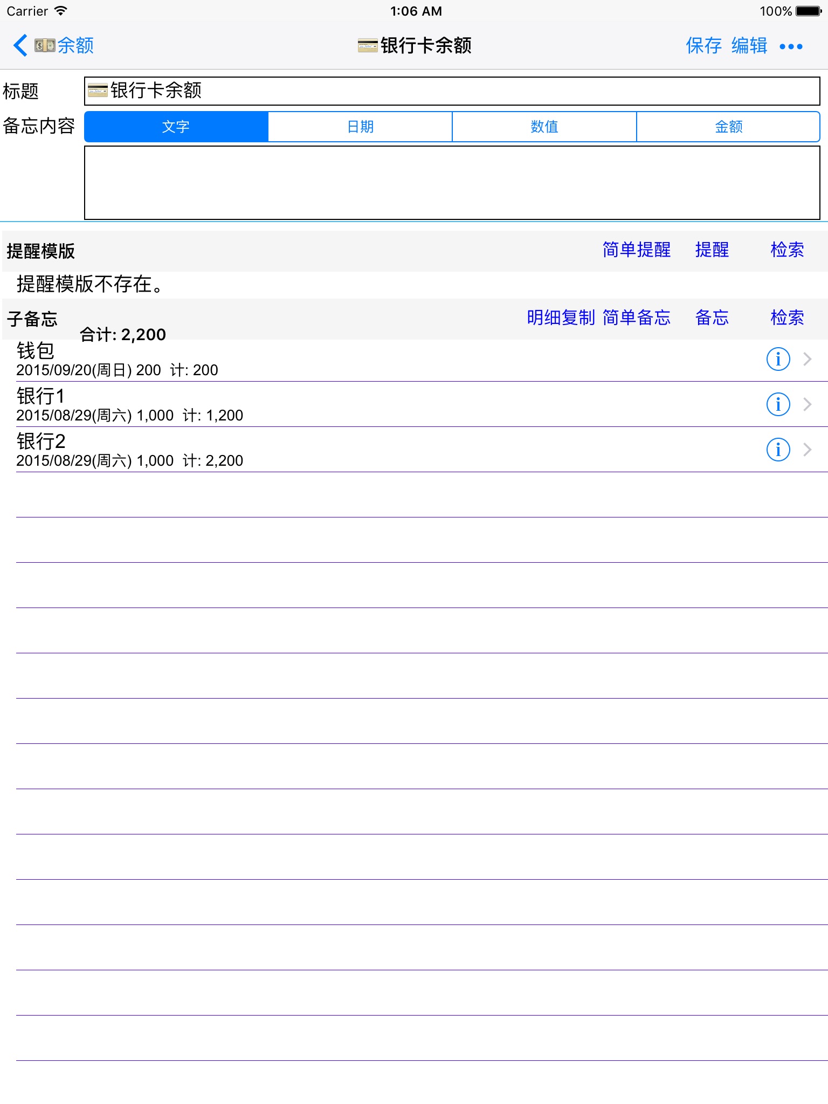This screenshot has width=828, height=1104.
Task: Tap the memo content text area
Action: 452,183
